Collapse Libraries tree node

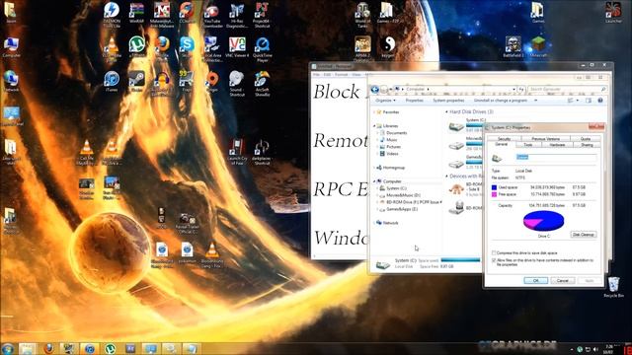tap(374, 126)
